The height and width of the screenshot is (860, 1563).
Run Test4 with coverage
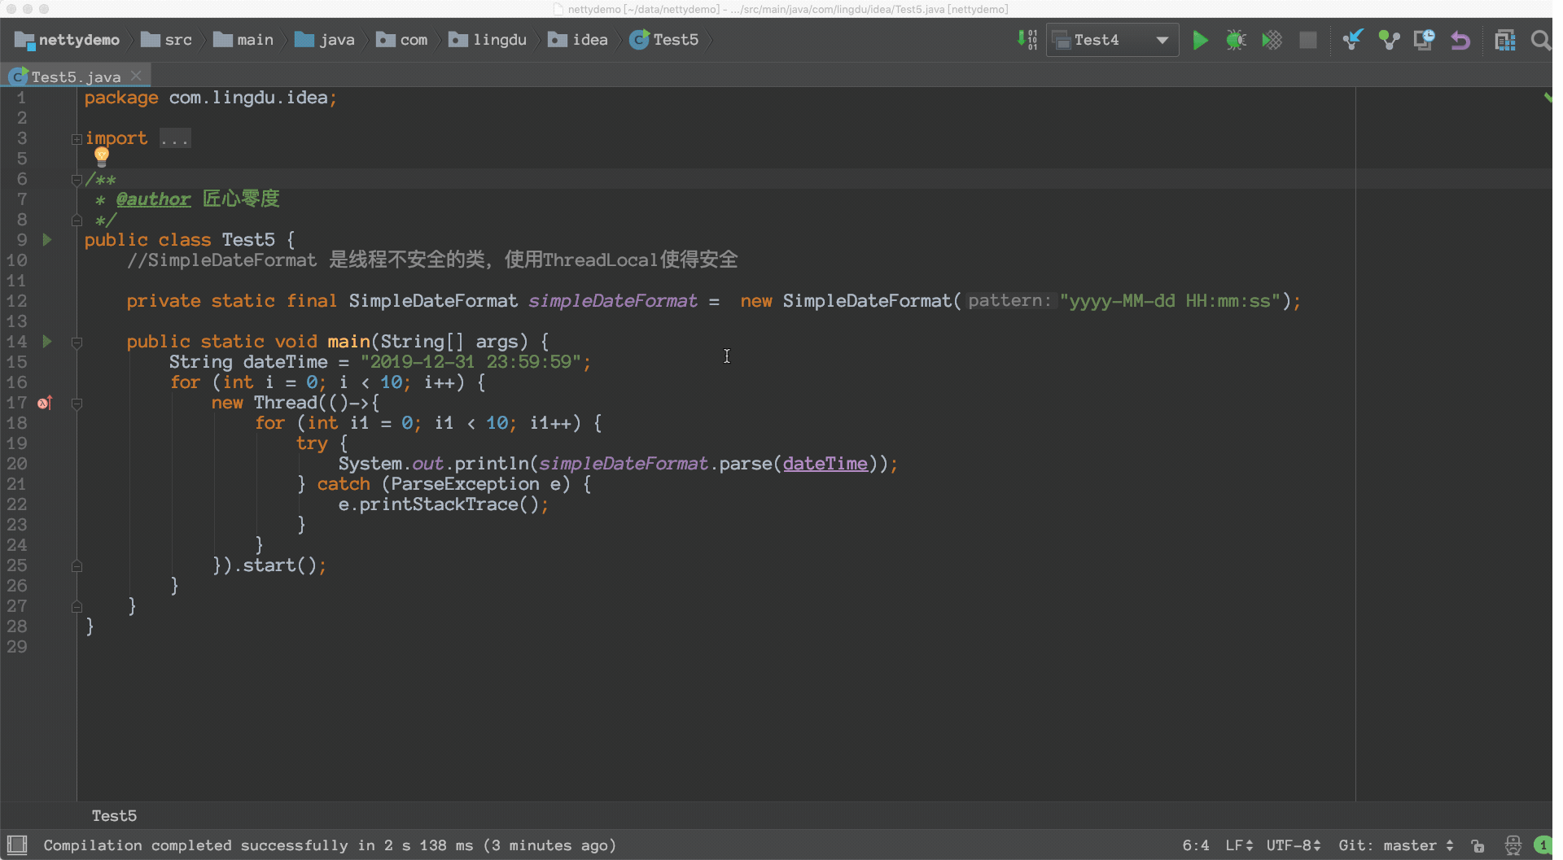tap(1272, 39)
